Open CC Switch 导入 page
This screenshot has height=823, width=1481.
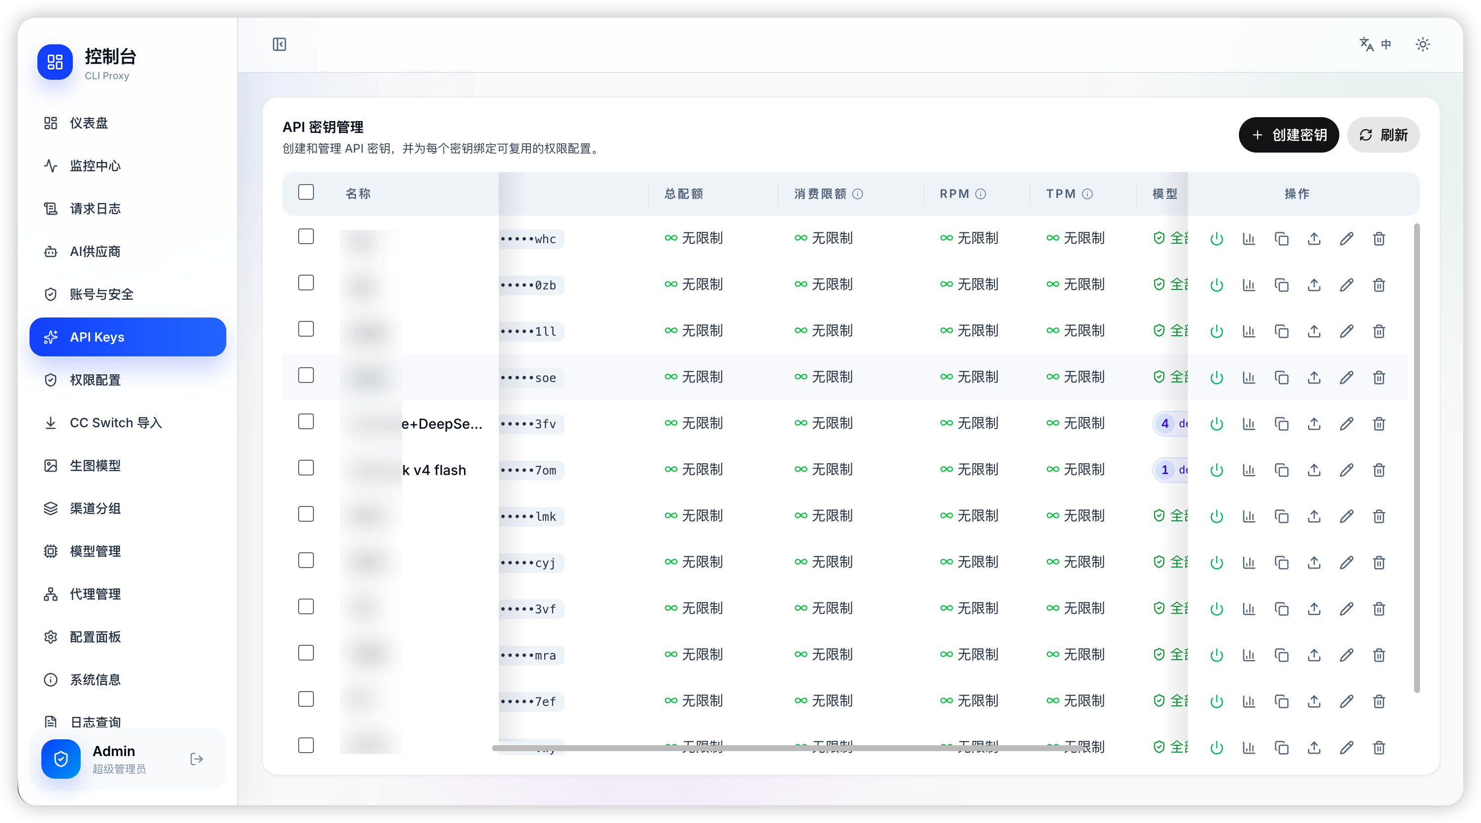127,423
